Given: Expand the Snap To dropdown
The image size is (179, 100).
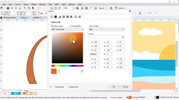Looking at the screenshot, I should 107,8.
